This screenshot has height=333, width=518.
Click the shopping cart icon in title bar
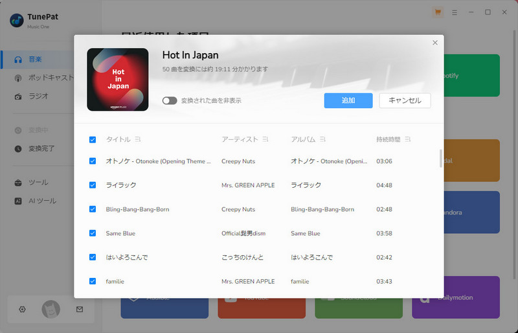click(438, 12)
